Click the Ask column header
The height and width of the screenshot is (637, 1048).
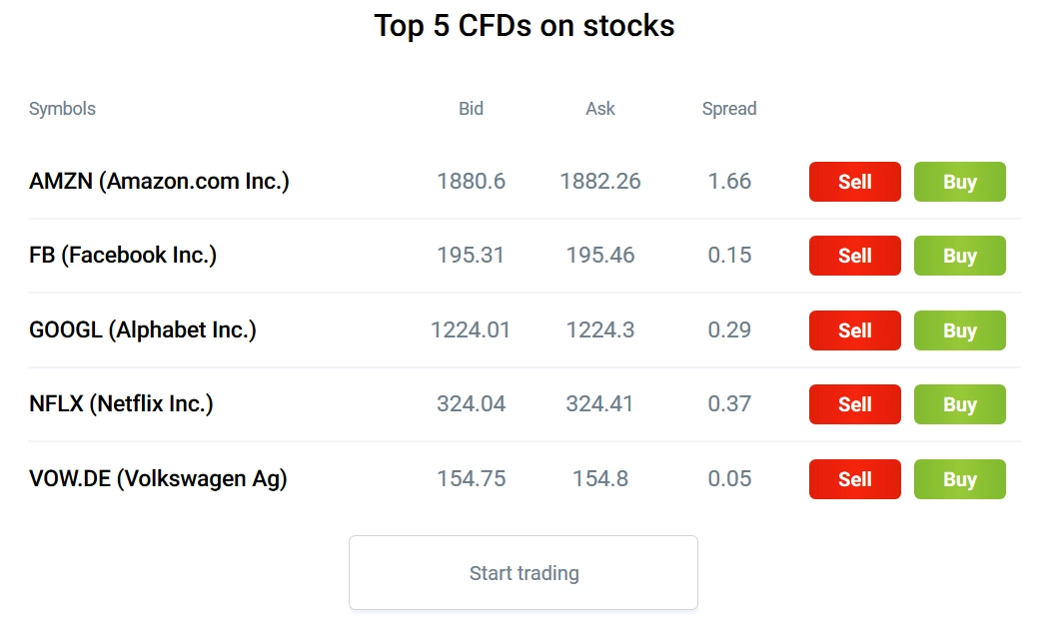(x=600, y=109)
